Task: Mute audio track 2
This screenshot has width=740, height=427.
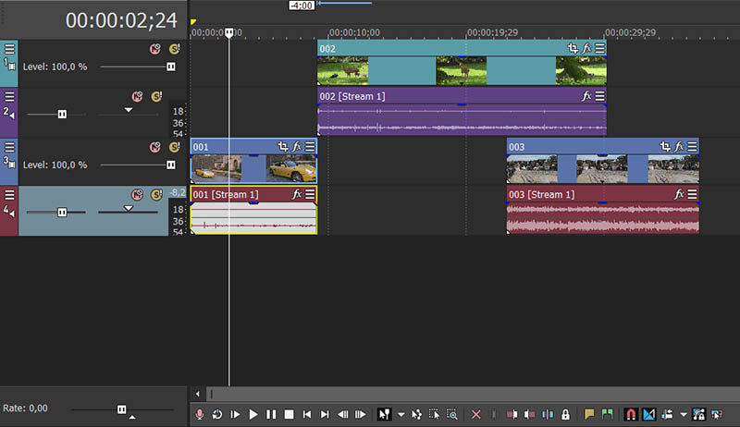Action: click(x=137, y=97)
